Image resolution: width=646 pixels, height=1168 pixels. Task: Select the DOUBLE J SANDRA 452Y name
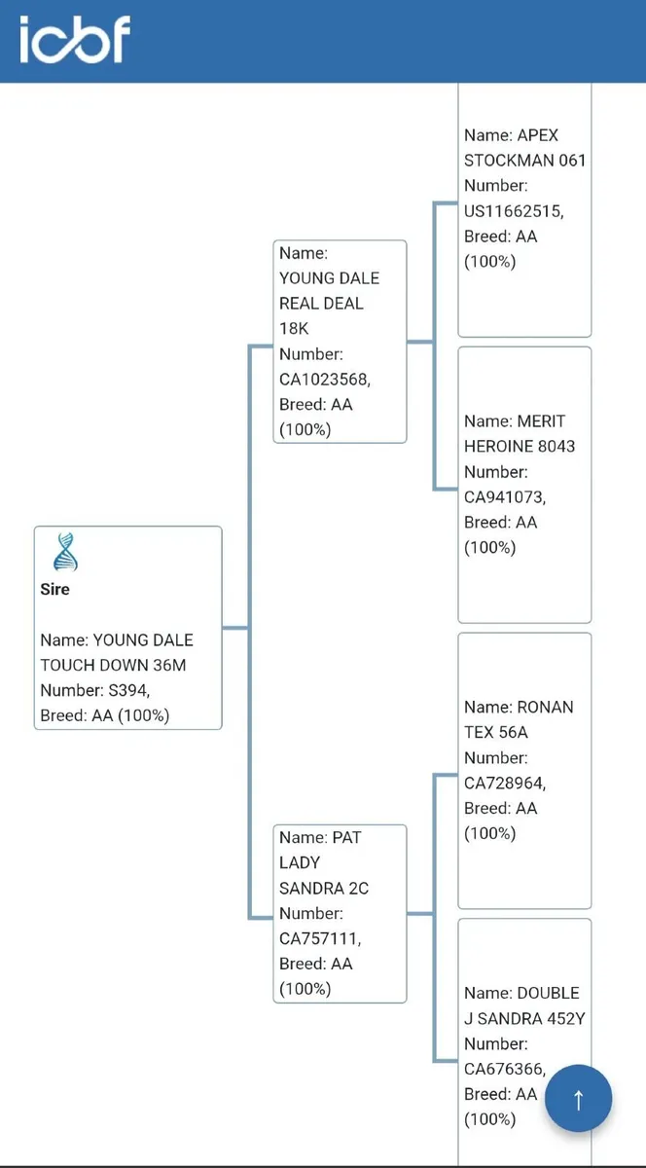click(x=524, y=1005)
